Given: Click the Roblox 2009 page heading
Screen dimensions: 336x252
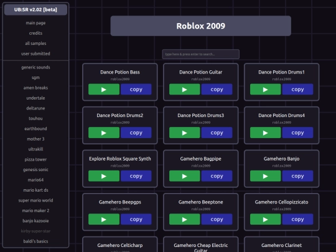Looking at the screenshot, I should pos(201,26).
